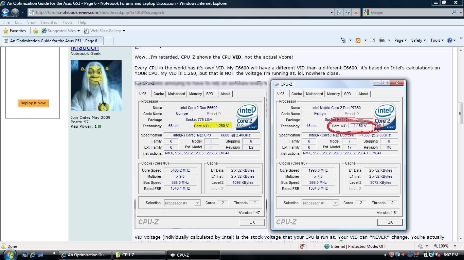Click the Intel Core 2 logo in front CPU-Z
This screenshot has width=464, height=260.
pos(385,116)
